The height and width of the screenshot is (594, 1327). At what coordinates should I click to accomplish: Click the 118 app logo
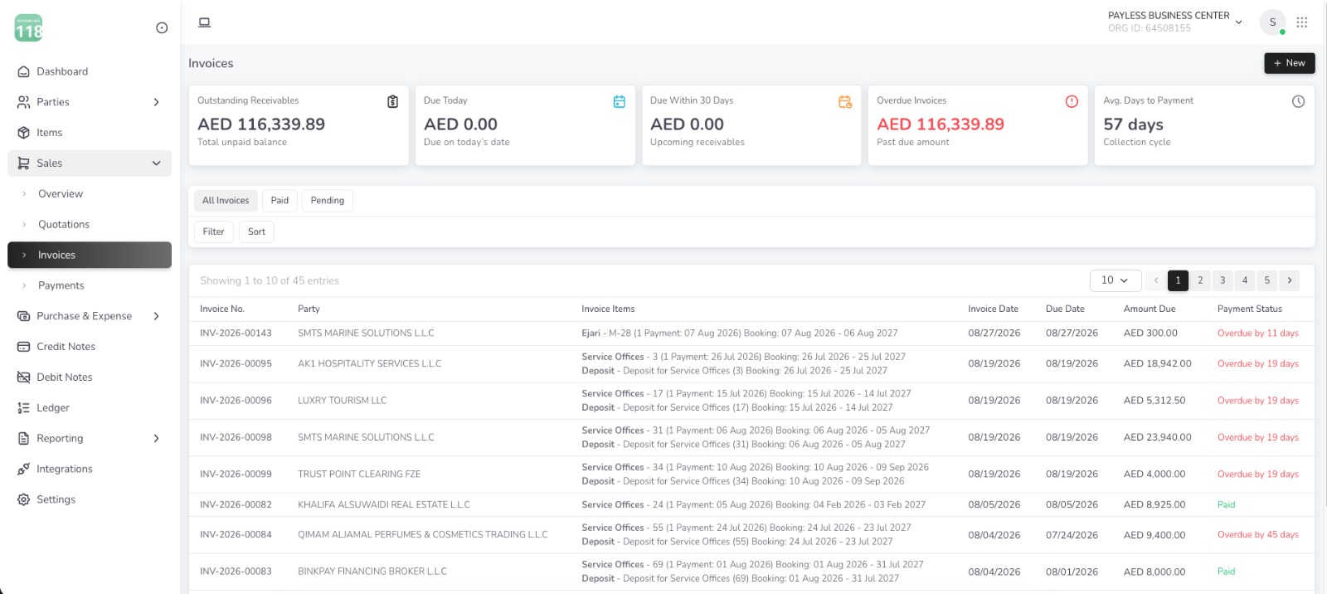29,28
